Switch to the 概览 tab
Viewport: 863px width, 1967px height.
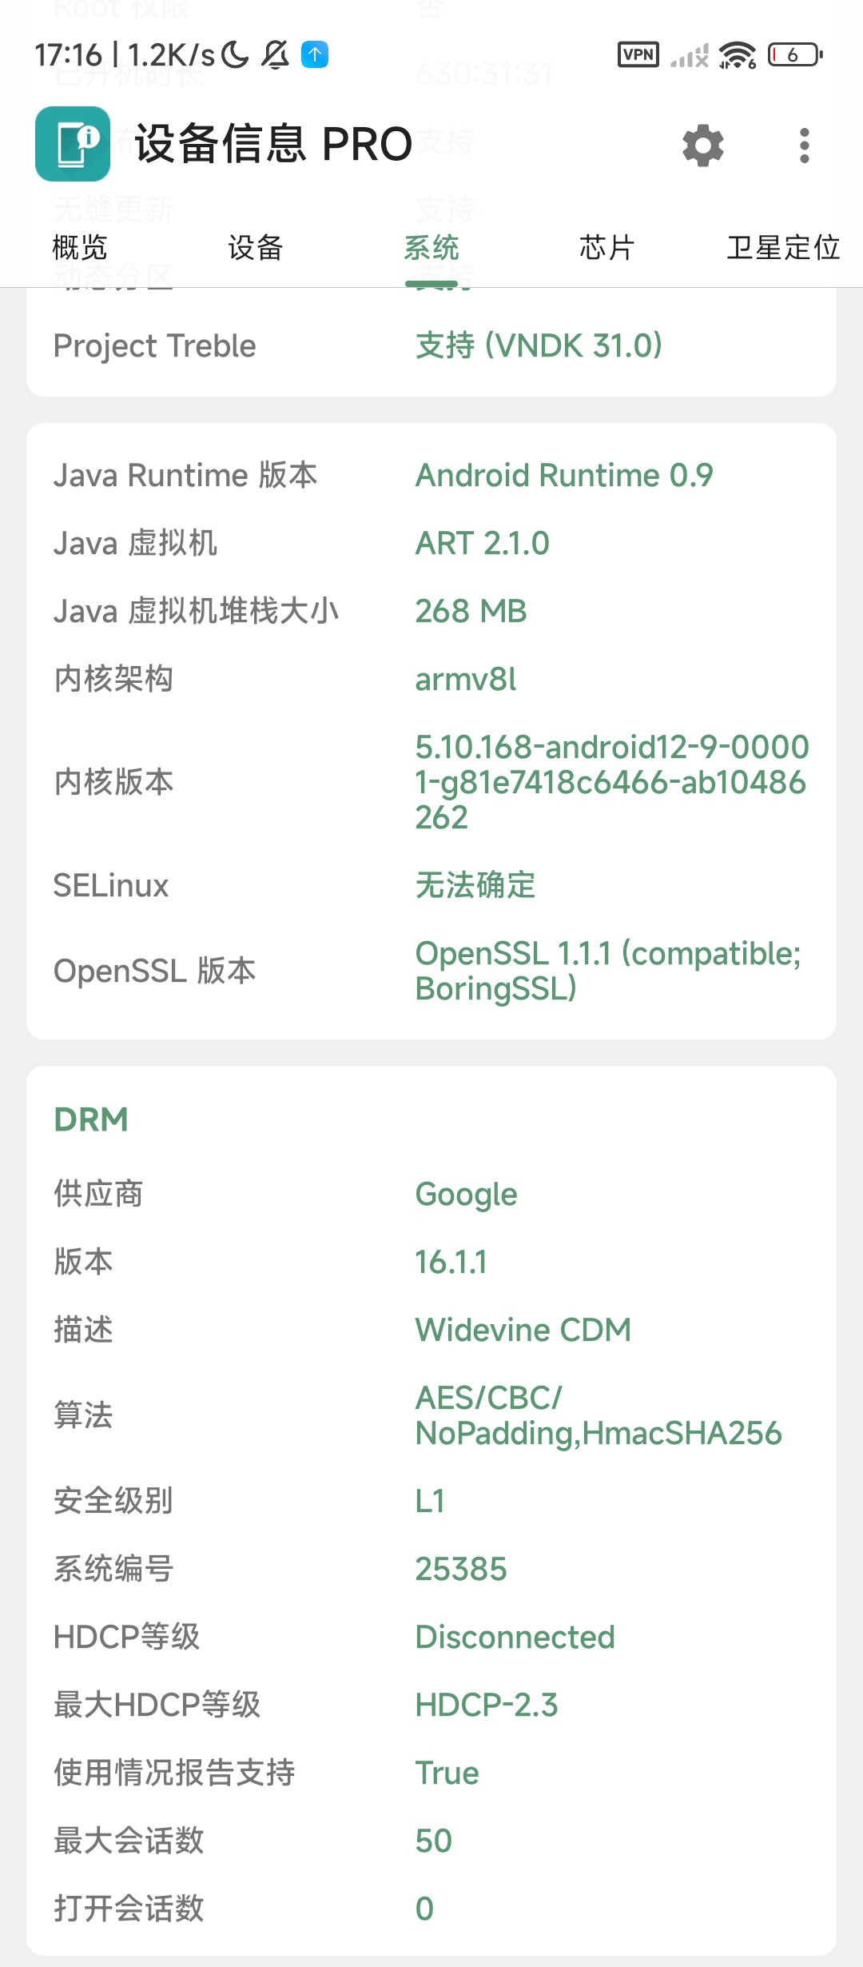pyautogui.click(x=79, y=248)
